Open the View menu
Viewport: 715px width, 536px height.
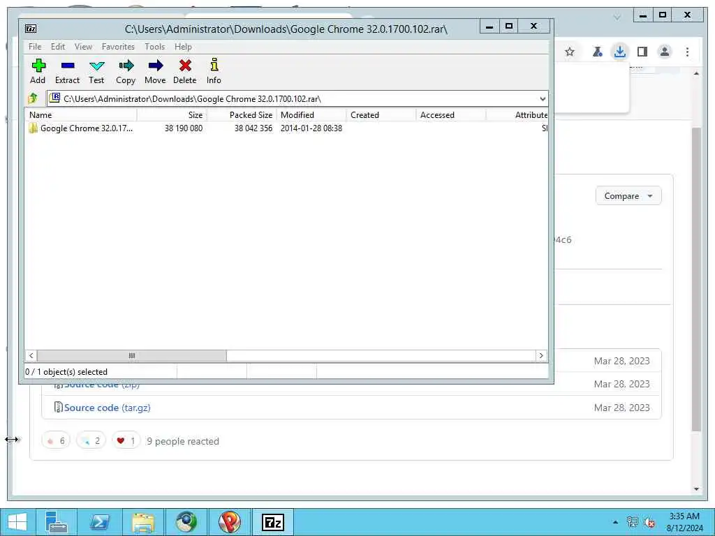click(84, 47)
